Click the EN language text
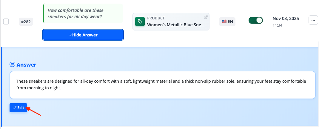Screen dimensions: 319x129 [230, 21]
